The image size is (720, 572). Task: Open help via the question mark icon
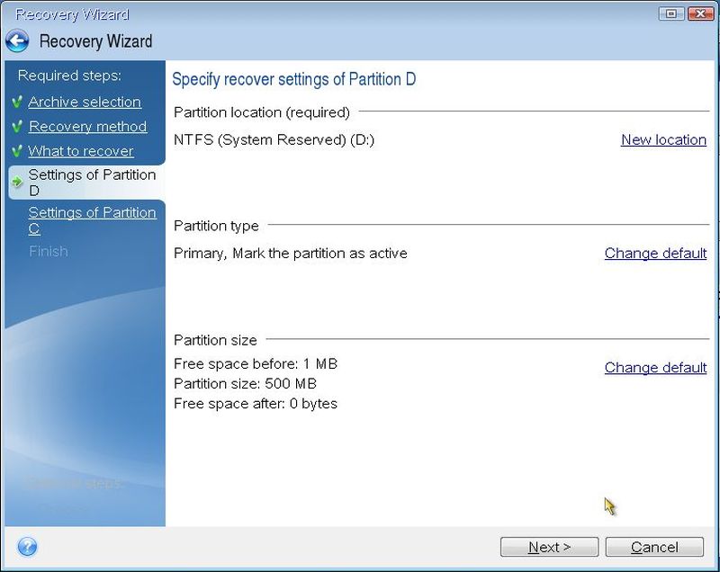[x=27, y=546]
